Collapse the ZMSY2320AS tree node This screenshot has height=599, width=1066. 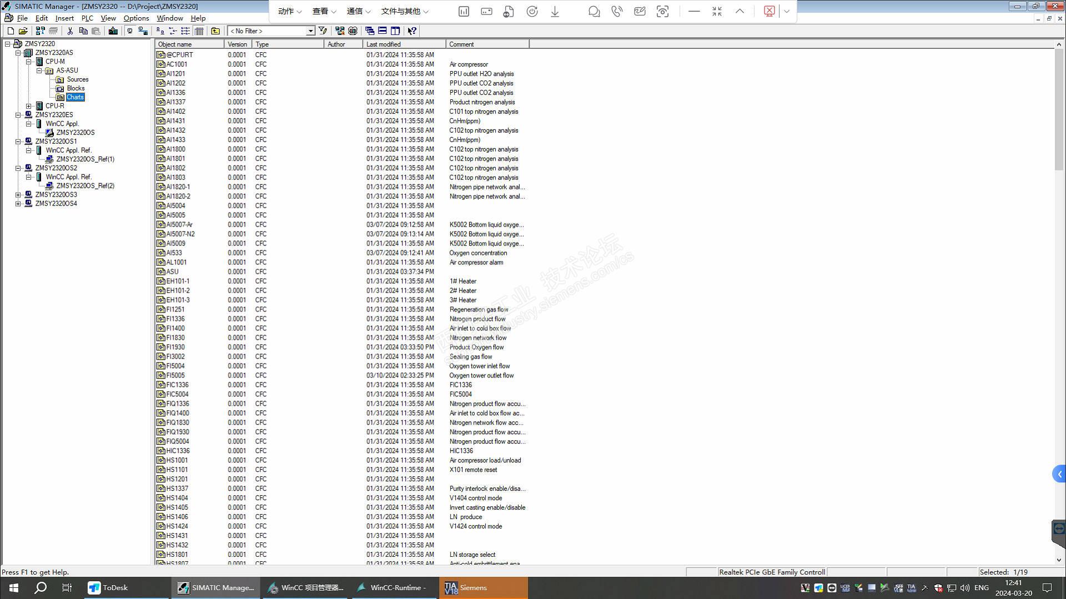pos(18,53)
